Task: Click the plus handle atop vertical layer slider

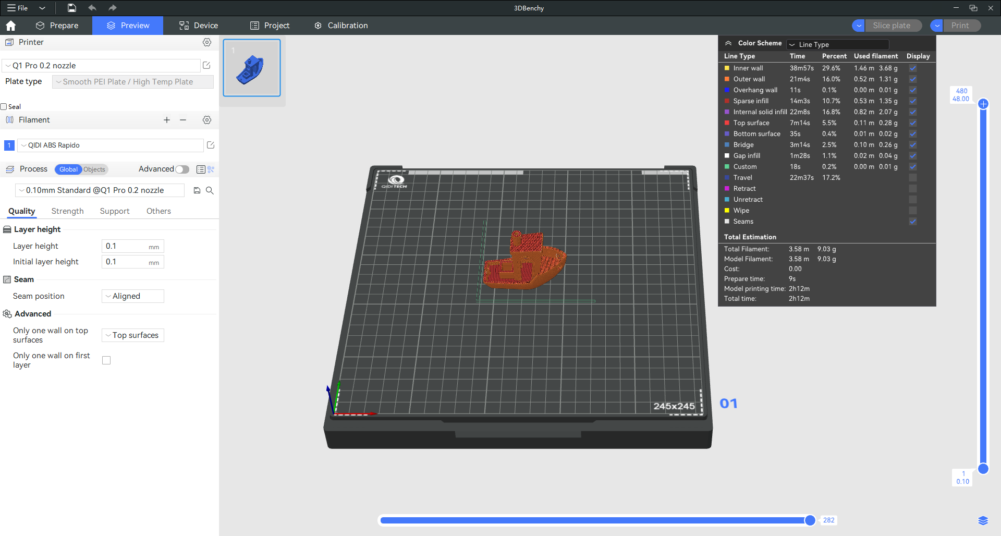Action: 983,104
